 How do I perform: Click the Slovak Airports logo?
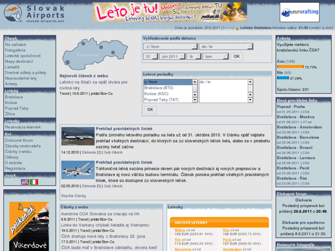click(34, 13)
